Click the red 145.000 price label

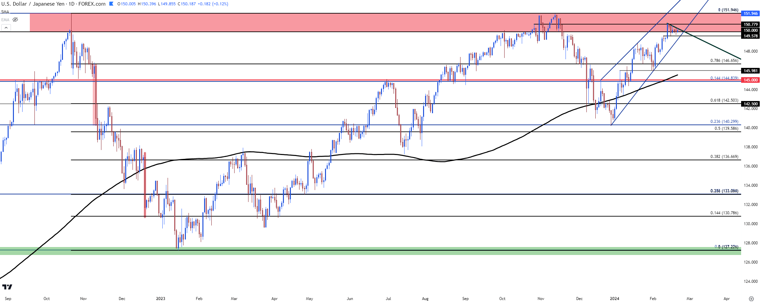750,80
